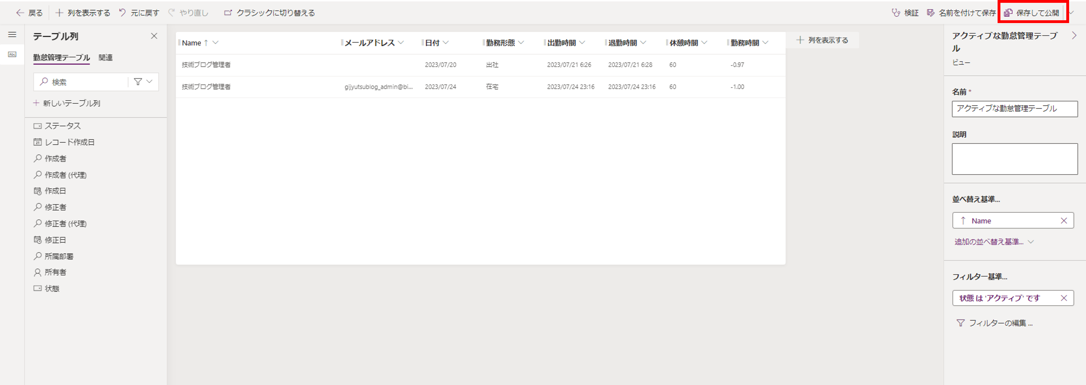The width and height of the screenshot is (1086, 385).
Task: Open the column filter dropdown beside search
Action: click(143, 82)
